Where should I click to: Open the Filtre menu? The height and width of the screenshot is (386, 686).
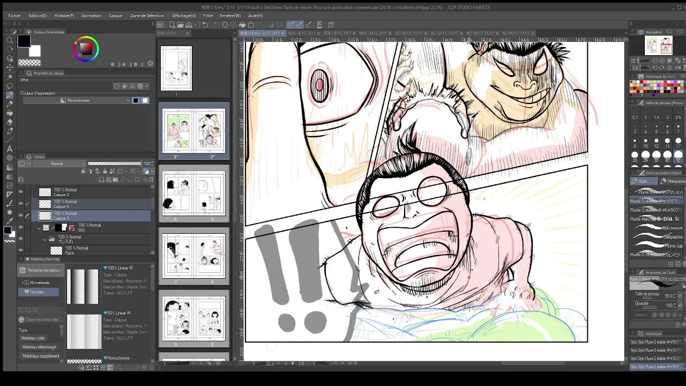(x=208, y=16)
